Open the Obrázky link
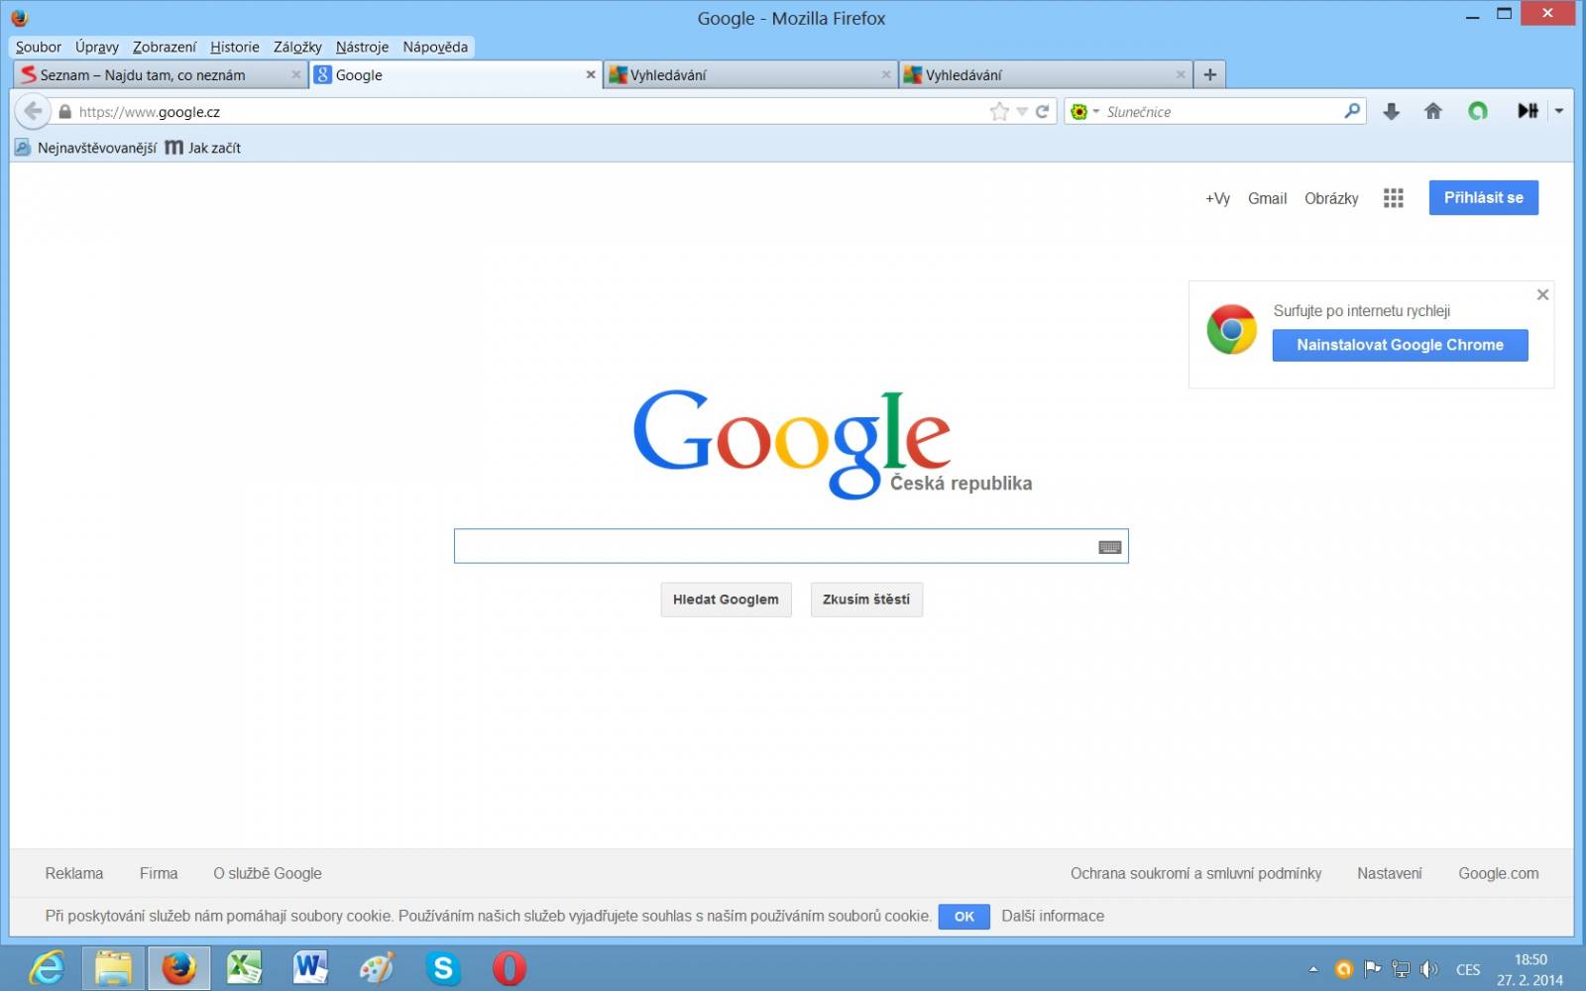Viewport: 1586px width, 991px height. click(1331, 198)
